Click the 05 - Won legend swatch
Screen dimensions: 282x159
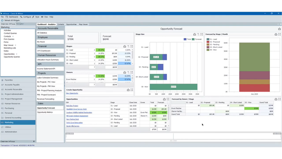[x=208, y=50]
